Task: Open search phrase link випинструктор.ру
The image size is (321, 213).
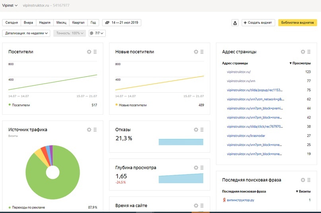Action: pyautogui.click(x=241, y=200)
